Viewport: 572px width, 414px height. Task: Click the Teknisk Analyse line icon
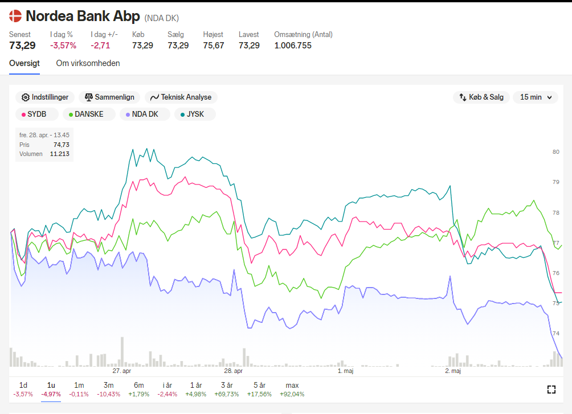pyautogui.click(x=154, y=97)
